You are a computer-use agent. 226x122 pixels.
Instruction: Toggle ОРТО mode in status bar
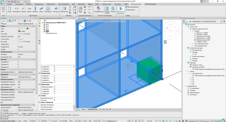[71, 121]
